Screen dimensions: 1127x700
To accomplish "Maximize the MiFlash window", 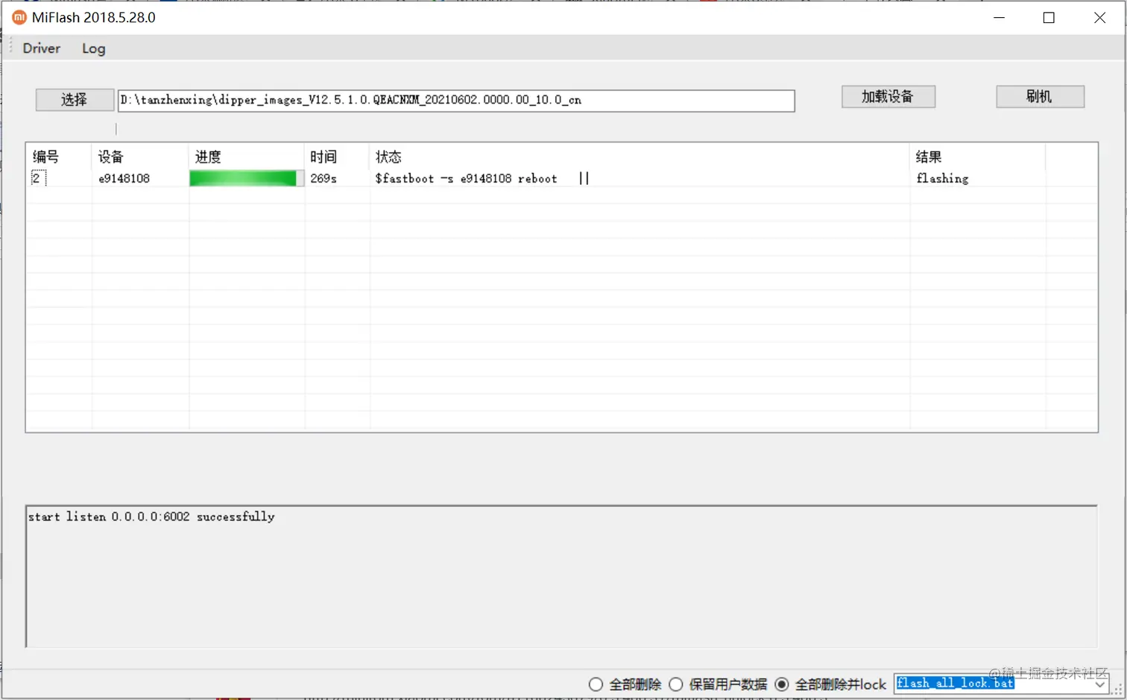I will 1049,17.
